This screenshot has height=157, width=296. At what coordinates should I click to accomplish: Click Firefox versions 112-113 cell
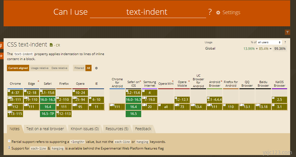click(64, 114)
